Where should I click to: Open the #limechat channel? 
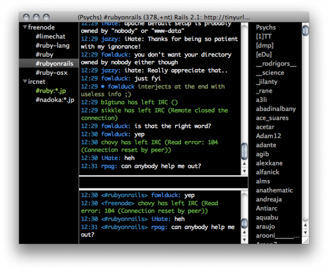coord(50,36)
